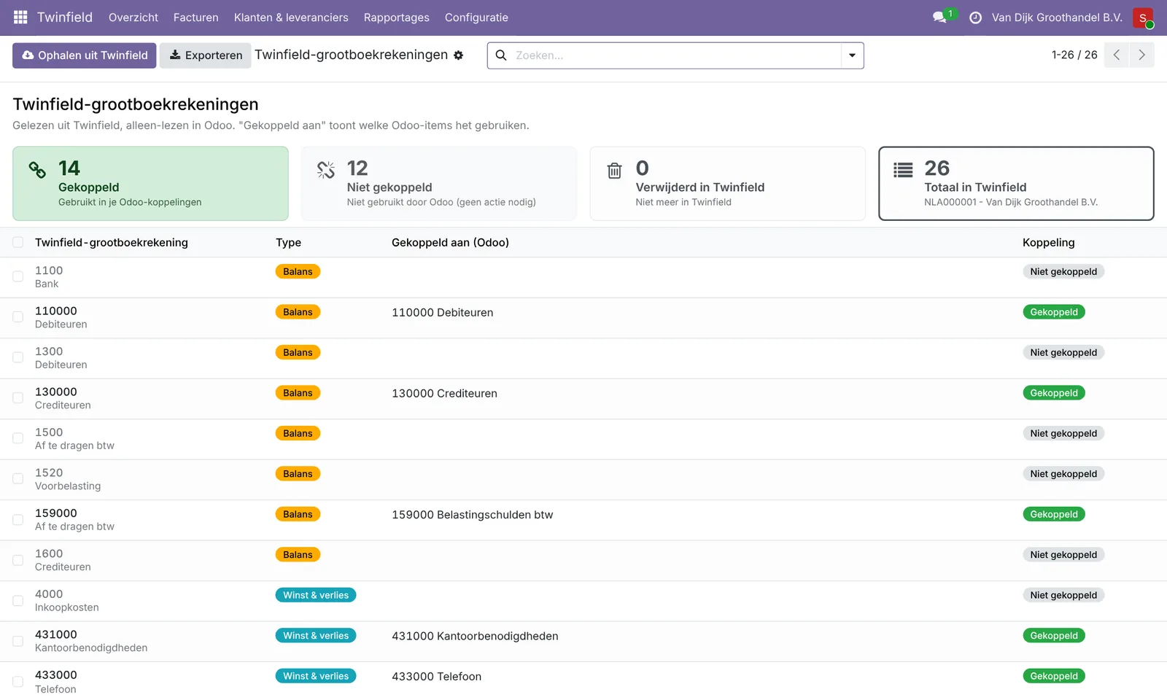Screen dimensions: 1167x700
Task: Open company switcher Van Dijk Groothandel B.V.
Action: [1057, 17]
